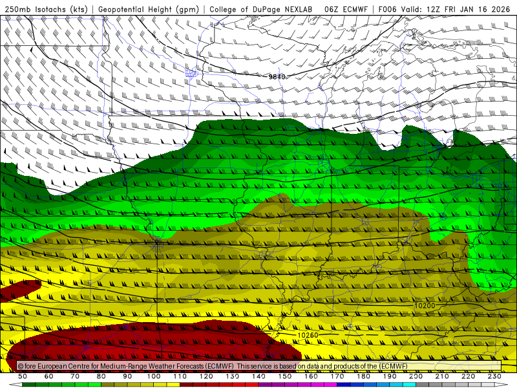Click the 110 knot scale value
Viewport: 517px width, 388px height.
(180, 376)
